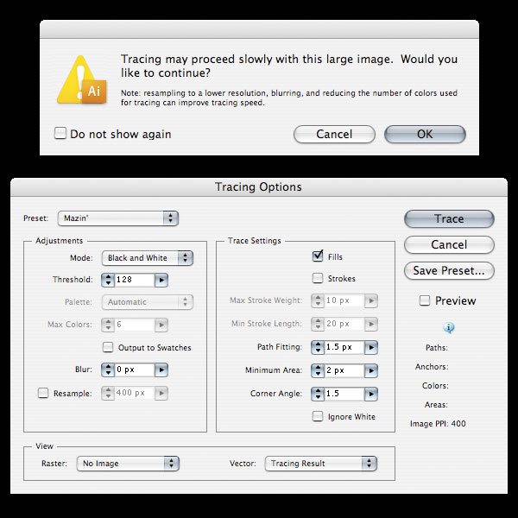Open the Vector dropdown showing Tracing Result

pyautogui.click(x=321, y=464)
